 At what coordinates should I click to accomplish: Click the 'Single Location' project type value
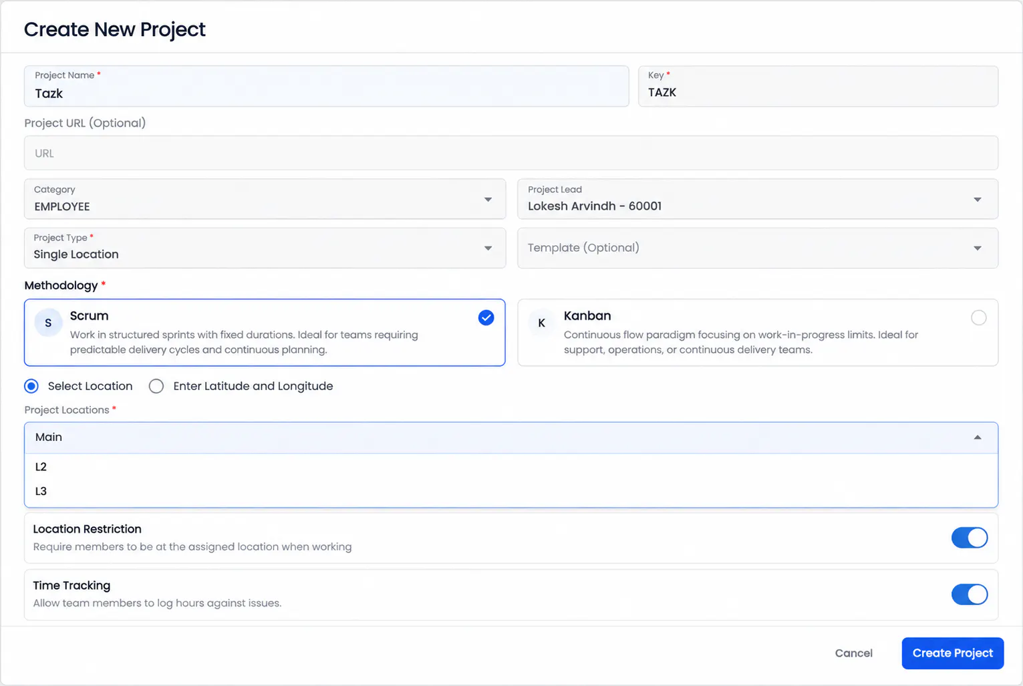[76, 254]
